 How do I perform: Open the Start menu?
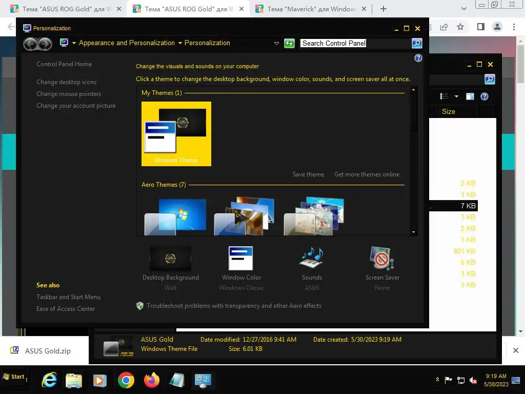(x=14, y=377)
